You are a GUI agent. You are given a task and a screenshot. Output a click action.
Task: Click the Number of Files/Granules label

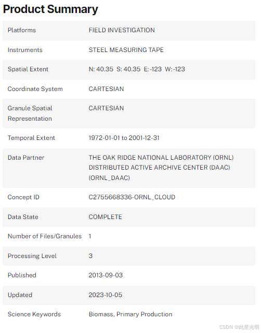coord(45,236)
